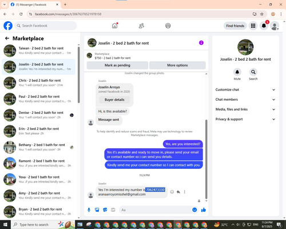Open install/cast icon in address bar
The width and height of the screenshot is (286, 229).
pos(255,14)
